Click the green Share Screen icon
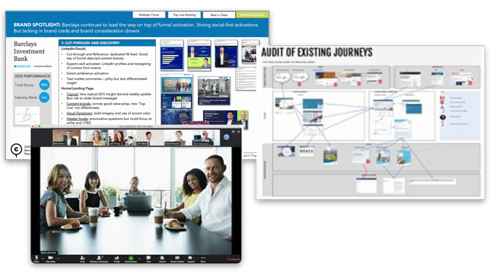The width and height of the screenshot is (501, 278). [131, 257]
